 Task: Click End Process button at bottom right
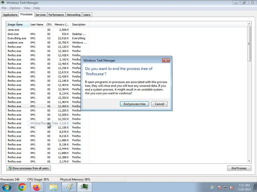point(239,168)
